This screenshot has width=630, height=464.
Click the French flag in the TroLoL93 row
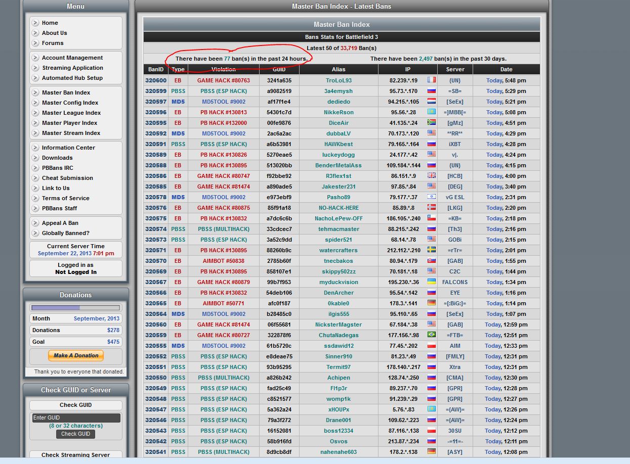pos(431,80)
